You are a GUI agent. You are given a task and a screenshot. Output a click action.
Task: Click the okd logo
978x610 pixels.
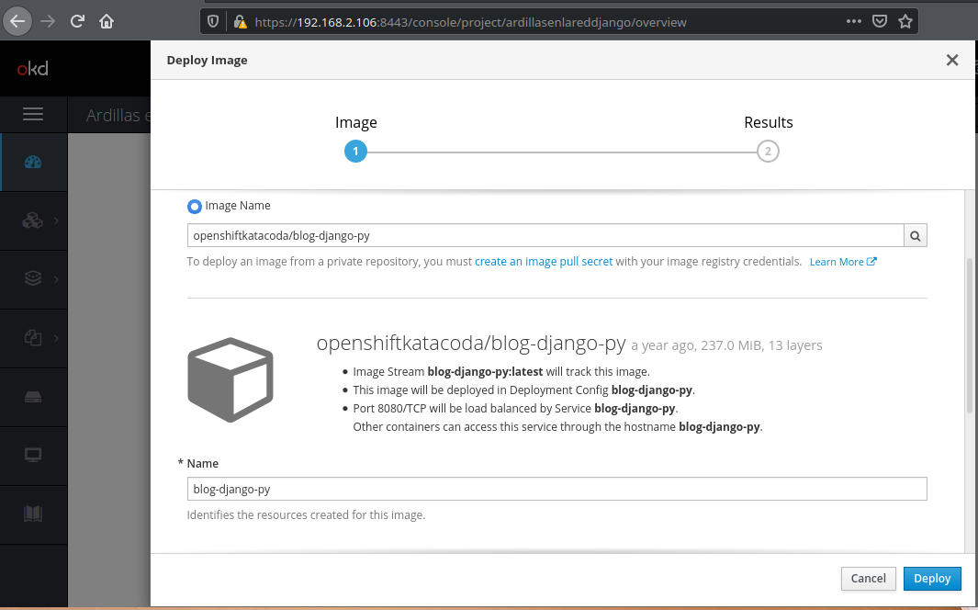pos(32,68)
